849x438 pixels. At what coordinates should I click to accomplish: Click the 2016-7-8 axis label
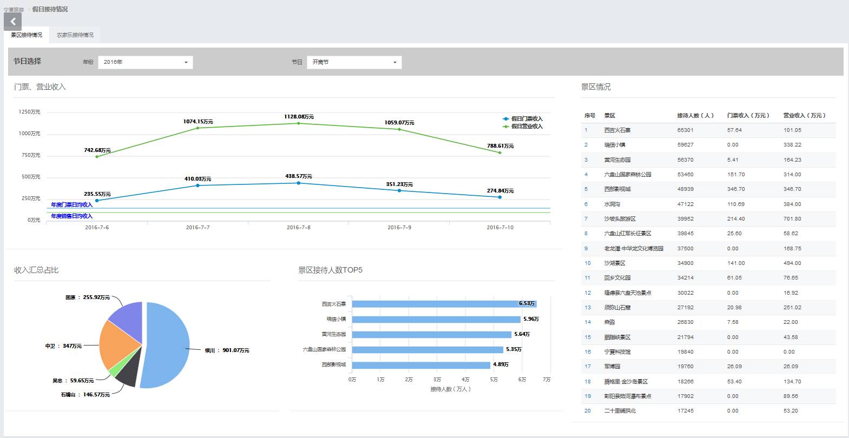pos(299,228)
